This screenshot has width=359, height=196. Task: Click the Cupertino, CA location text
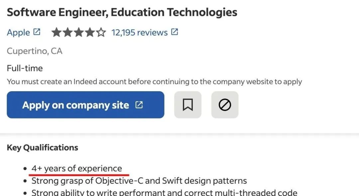[x=35, y=51]
